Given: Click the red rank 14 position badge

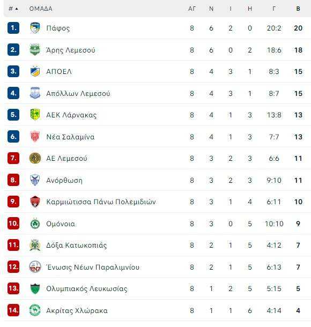Looking at the screenshot, I should click(x=13, y=310).
